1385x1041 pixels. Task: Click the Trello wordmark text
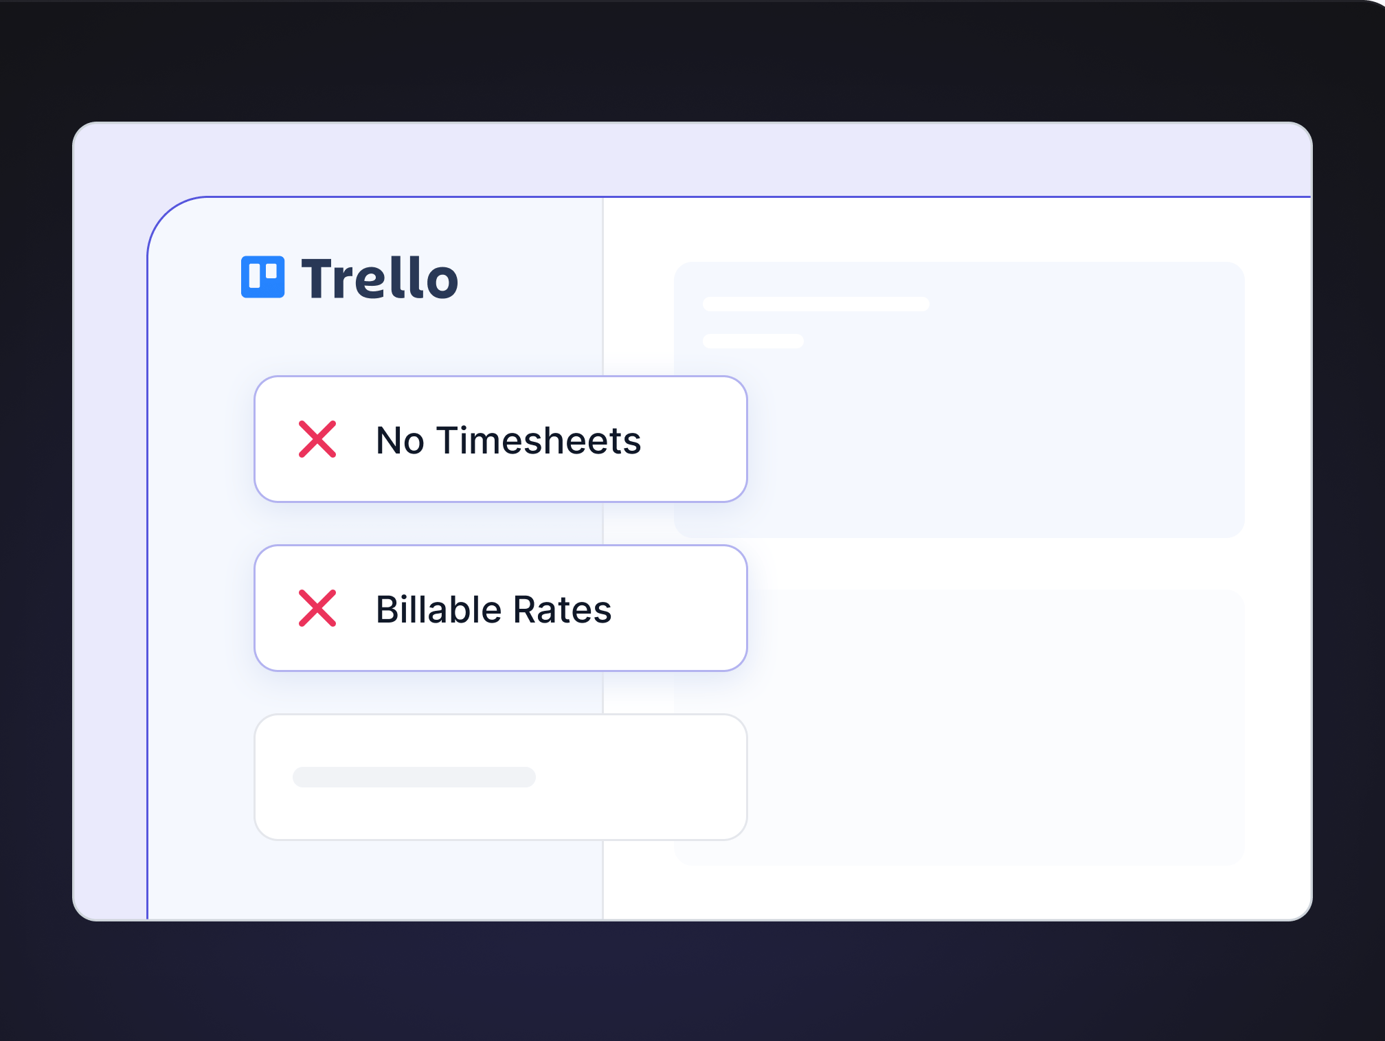(379, 278)
